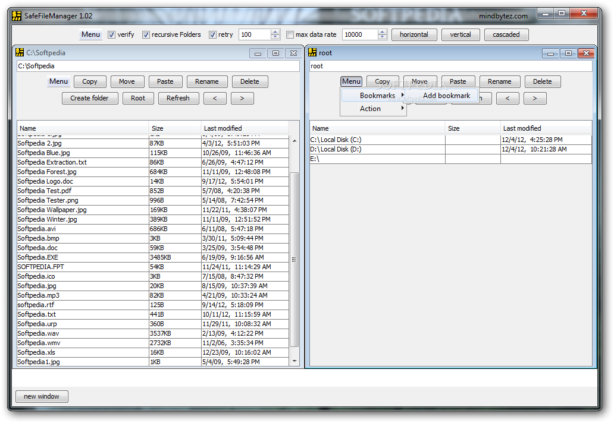Sort by Size column in C:\Softpedia window
The width and height of the screenshot is (614, 423).
[x=175, y=128]
